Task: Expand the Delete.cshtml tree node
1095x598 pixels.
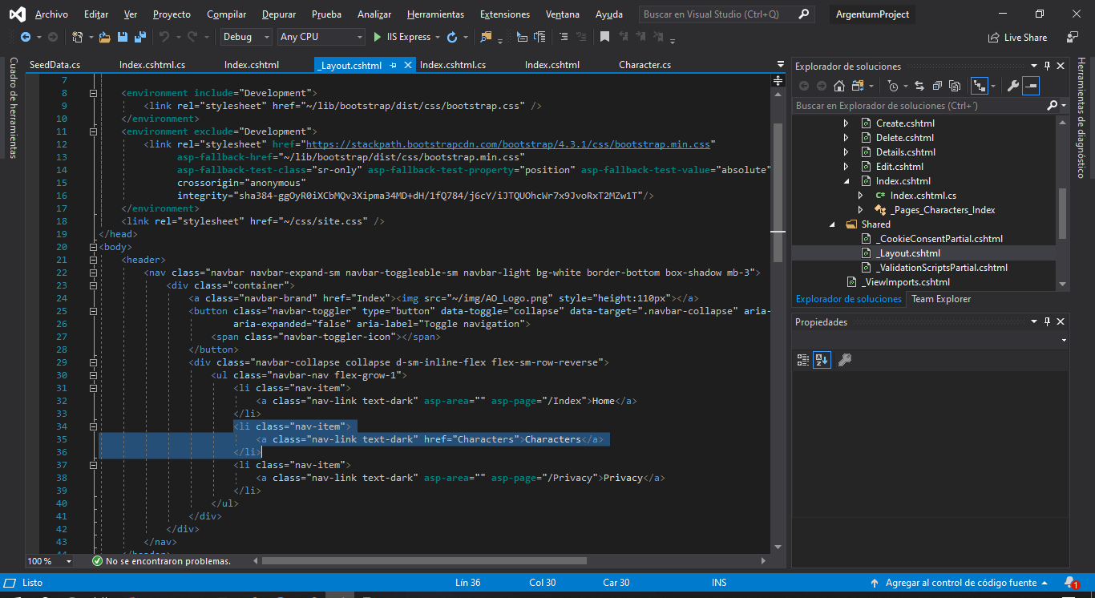Action: pos(846,138)
